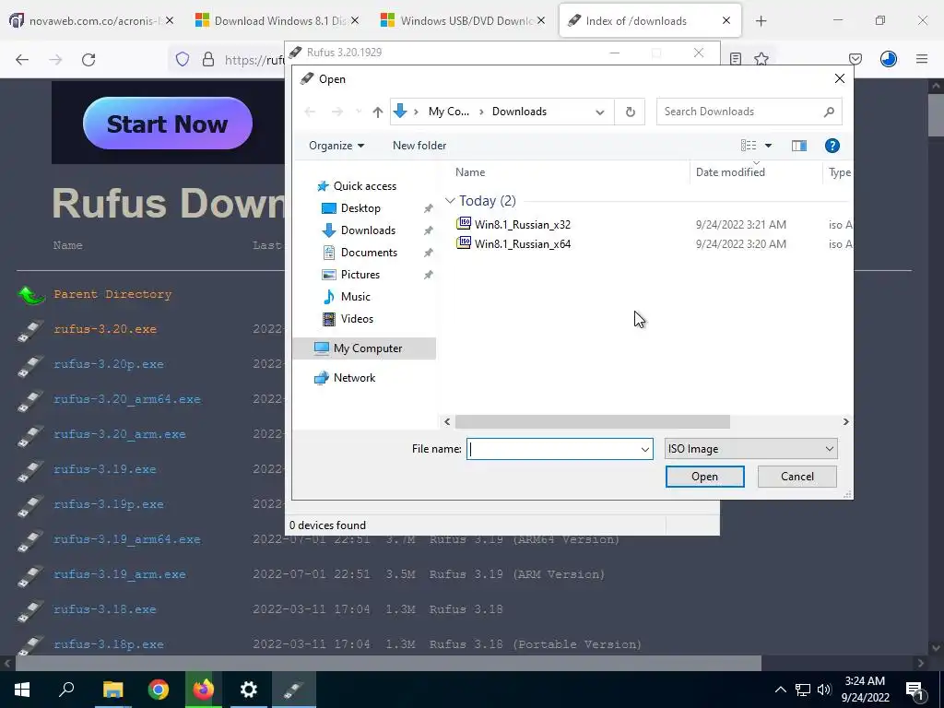Open Settings gear in taskbar
The image size is (944, 708).
point(248,690)
